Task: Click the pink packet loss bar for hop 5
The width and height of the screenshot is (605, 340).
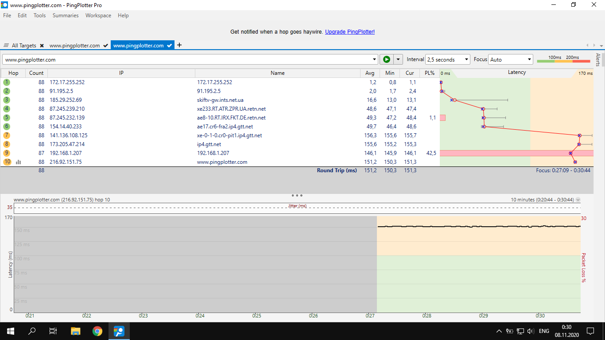Action: [x=442, y=118]
